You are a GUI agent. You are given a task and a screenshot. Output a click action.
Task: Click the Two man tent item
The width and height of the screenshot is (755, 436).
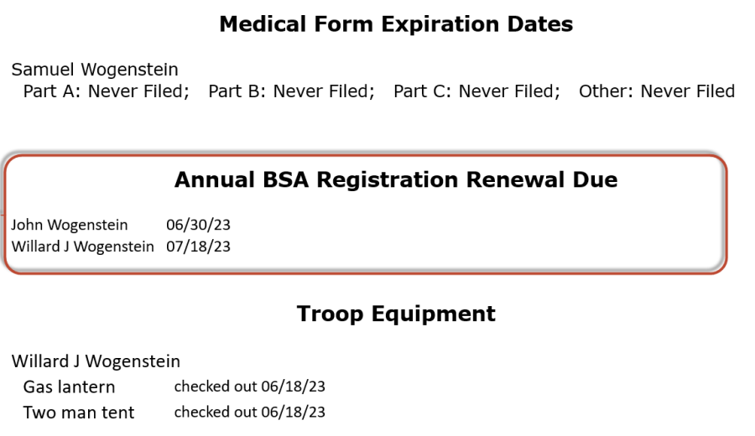pos(79,413)
